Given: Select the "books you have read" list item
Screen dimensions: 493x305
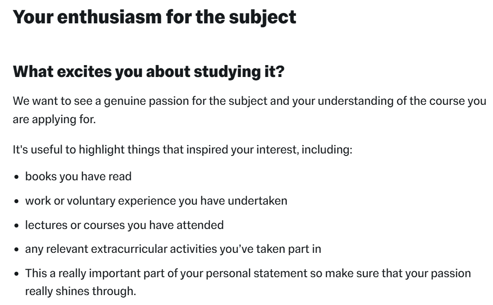Looking at the screenshot, I should [79, 176].
